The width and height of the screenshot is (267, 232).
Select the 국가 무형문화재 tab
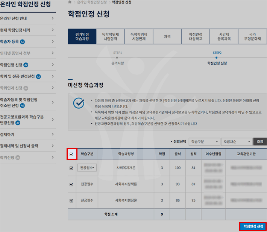point(252,36)
